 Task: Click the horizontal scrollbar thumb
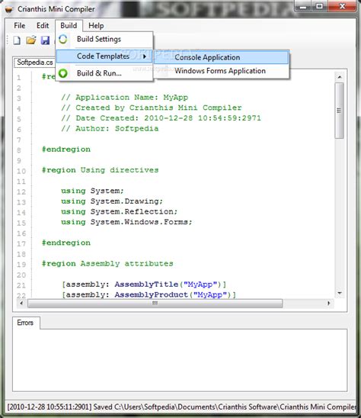(155, 303)
